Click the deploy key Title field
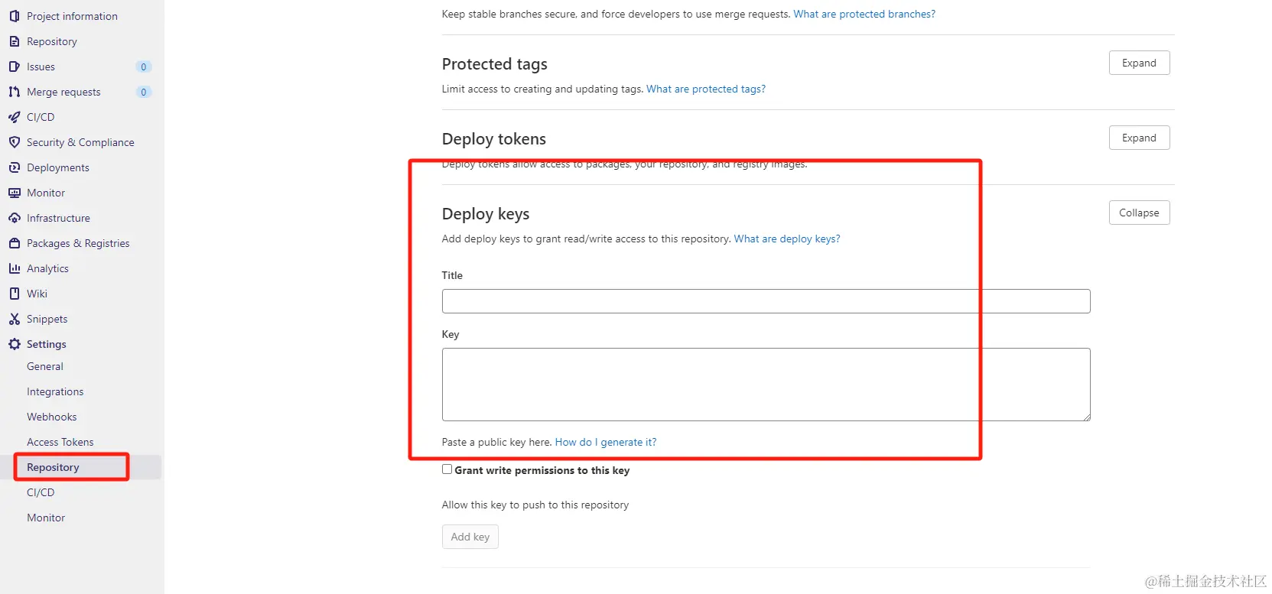Screen dimensions: 1272x594 pos(765,301)
